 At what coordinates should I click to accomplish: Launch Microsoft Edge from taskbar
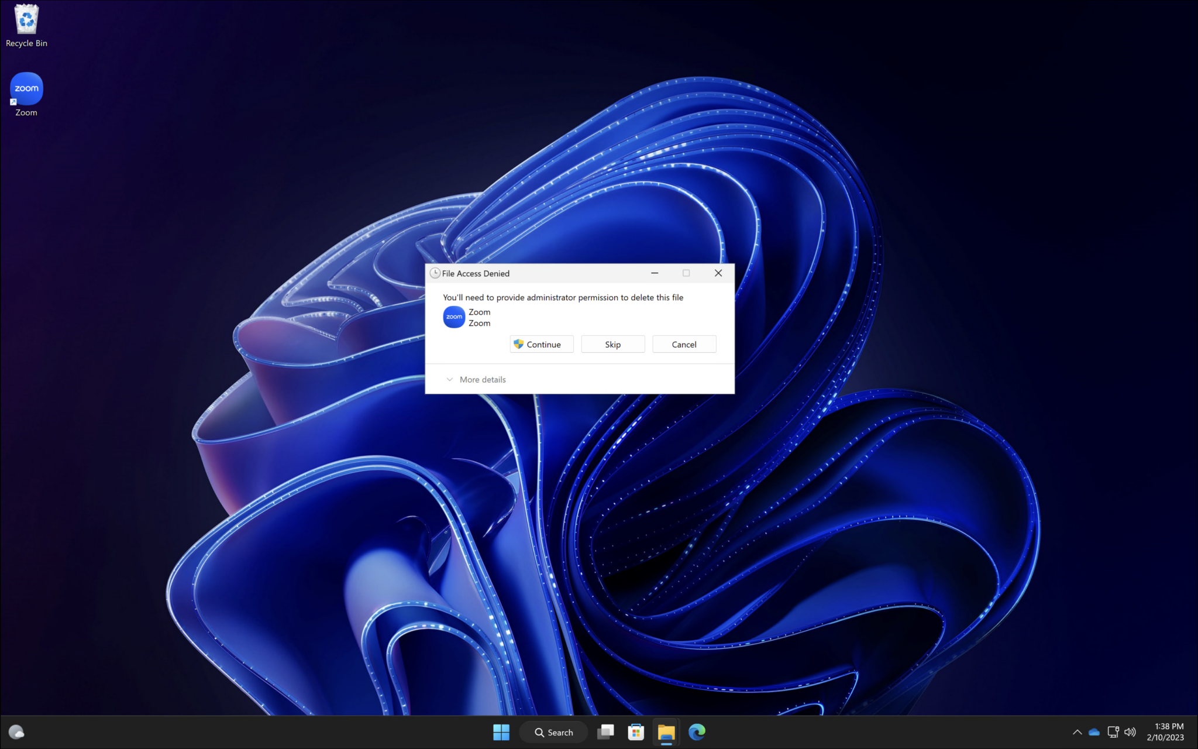(697, 732)
